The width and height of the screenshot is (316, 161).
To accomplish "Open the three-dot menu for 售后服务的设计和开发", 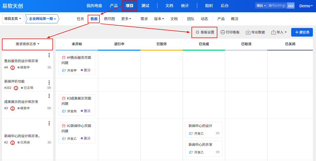I will (x=49, y=55).
